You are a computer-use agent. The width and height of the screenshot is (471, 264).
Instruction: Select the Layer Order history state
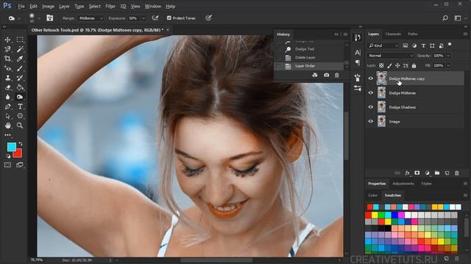[x=309, y=66]
